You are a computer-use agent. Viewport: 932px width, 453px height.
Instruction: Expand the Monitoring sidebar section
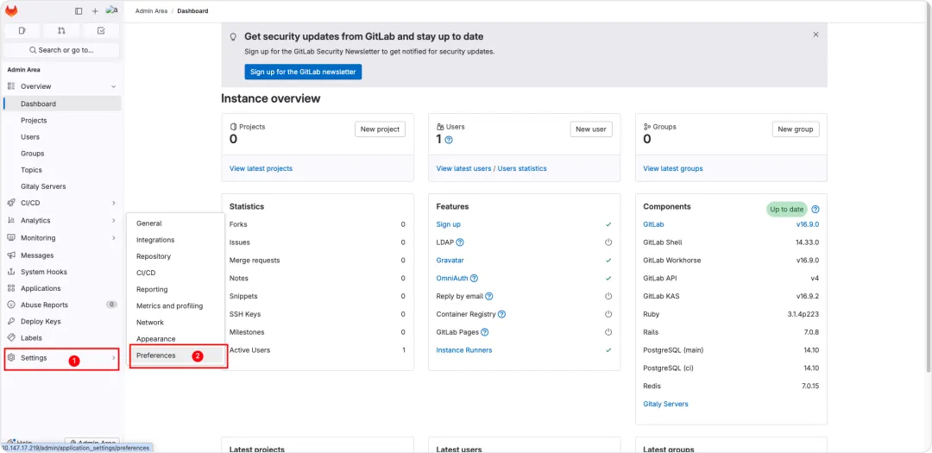point(113,238)
